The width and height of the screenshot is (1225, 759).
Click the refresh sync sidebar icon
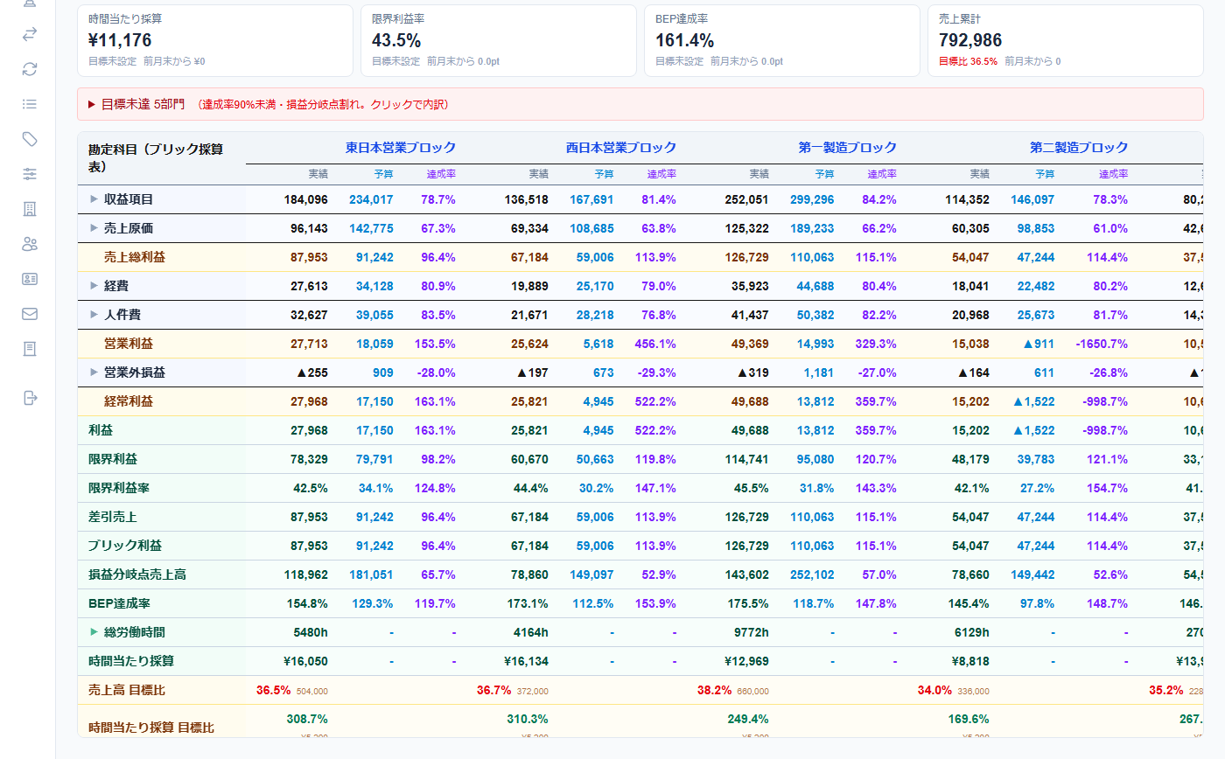tap(30, 69)
